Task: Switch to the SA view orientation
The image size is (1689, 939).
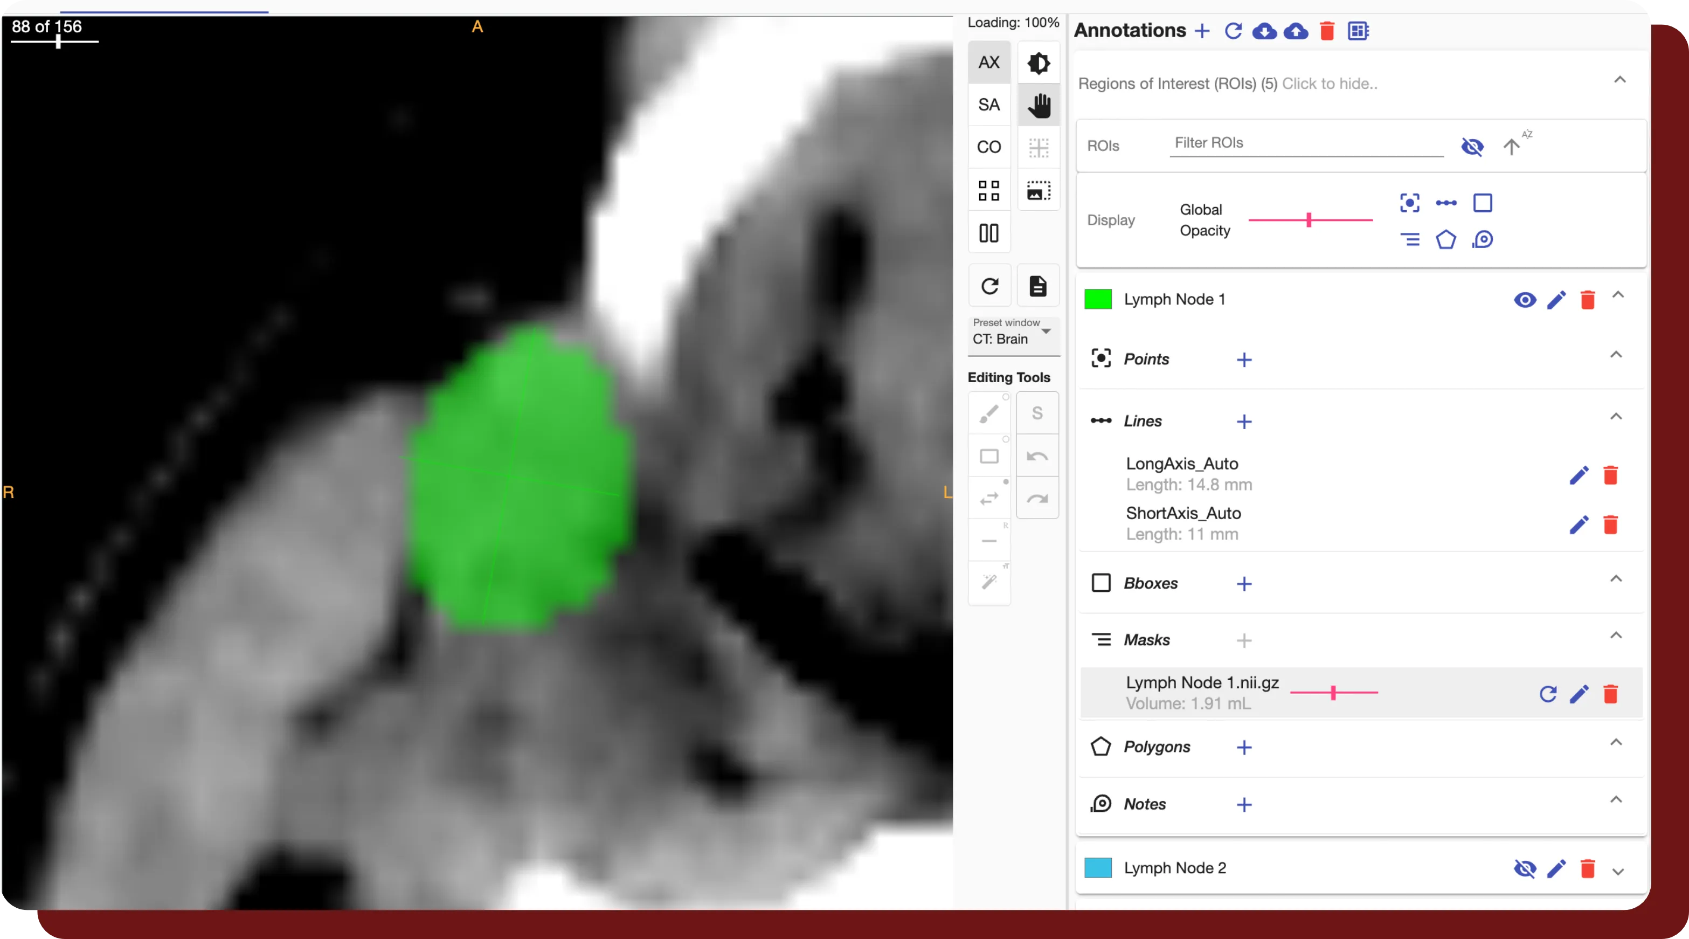Action: point(989,104)
